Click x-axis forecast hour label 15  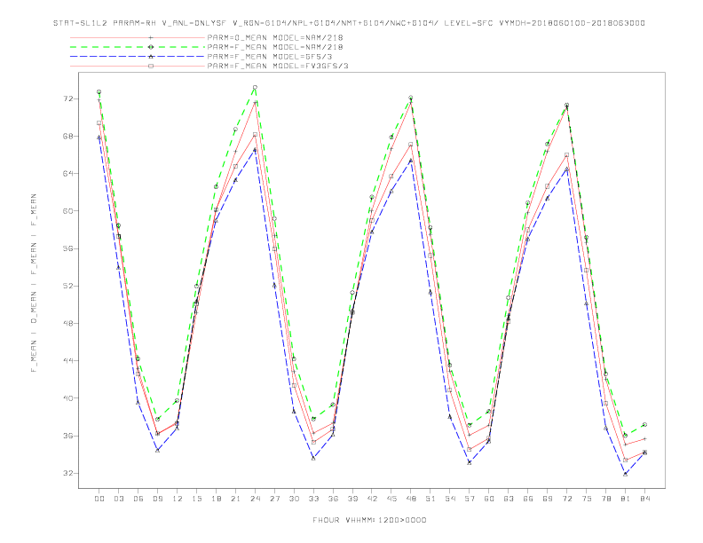click(x=196, y=499)
